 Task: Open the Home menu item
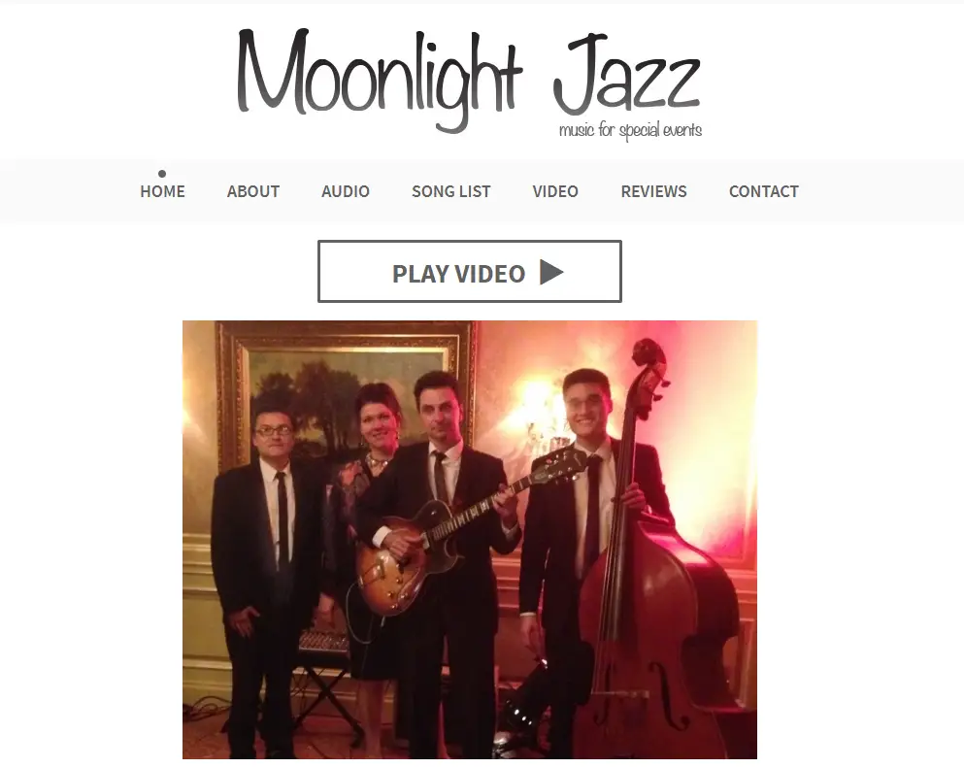[x=162, y=191]
